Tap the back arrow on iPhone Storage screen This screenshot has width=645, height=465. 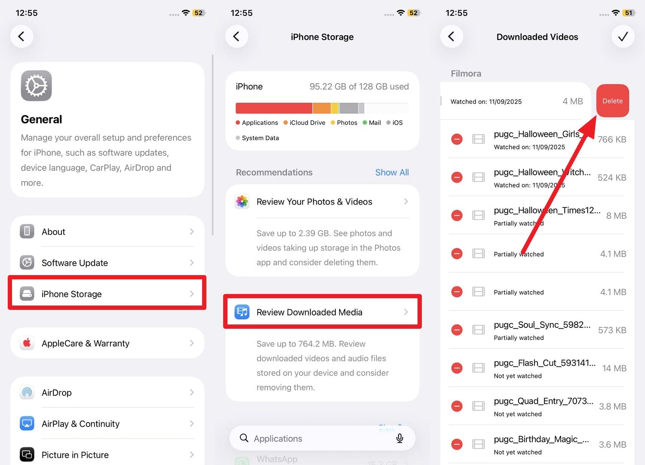click(236, 37)
